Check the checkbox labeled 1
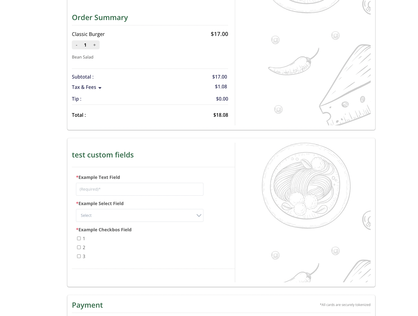The height and width of the screenshot is (316, 418). 79,239
